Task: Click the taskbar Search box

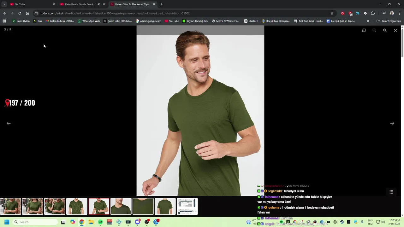Action: pos(34,222)
